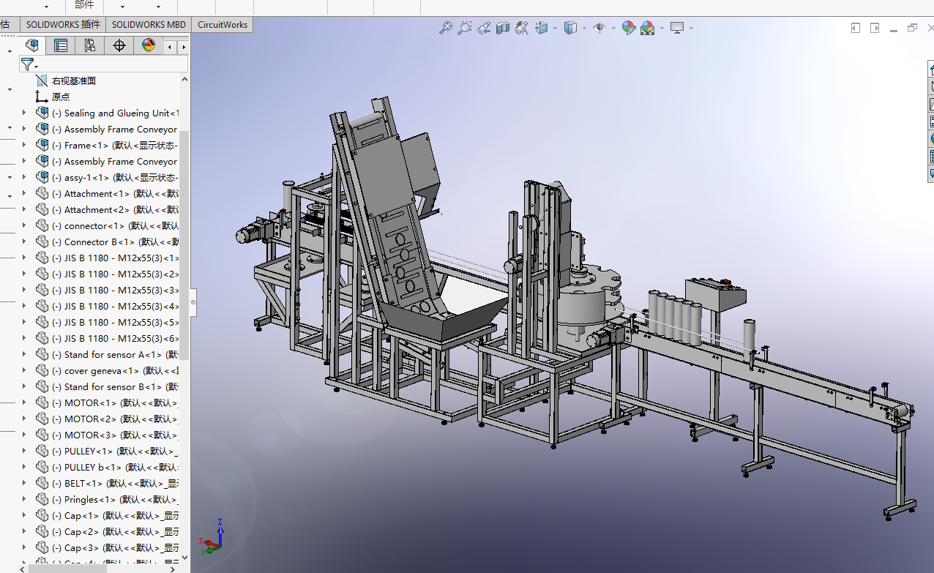The height and width of the screenshot is (573, 934).
Task: Click the previous document window arrow button
Action: click(x=856, y=28)
